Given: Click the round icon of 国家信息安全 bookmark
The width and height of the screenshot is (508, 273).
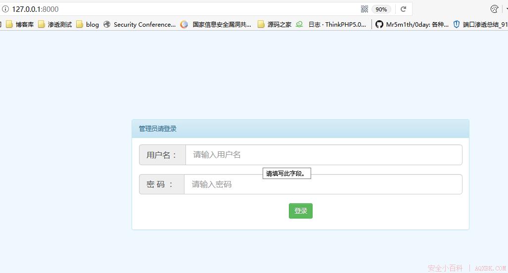Looking at the screenshot, I should click(x=184, y=24).
